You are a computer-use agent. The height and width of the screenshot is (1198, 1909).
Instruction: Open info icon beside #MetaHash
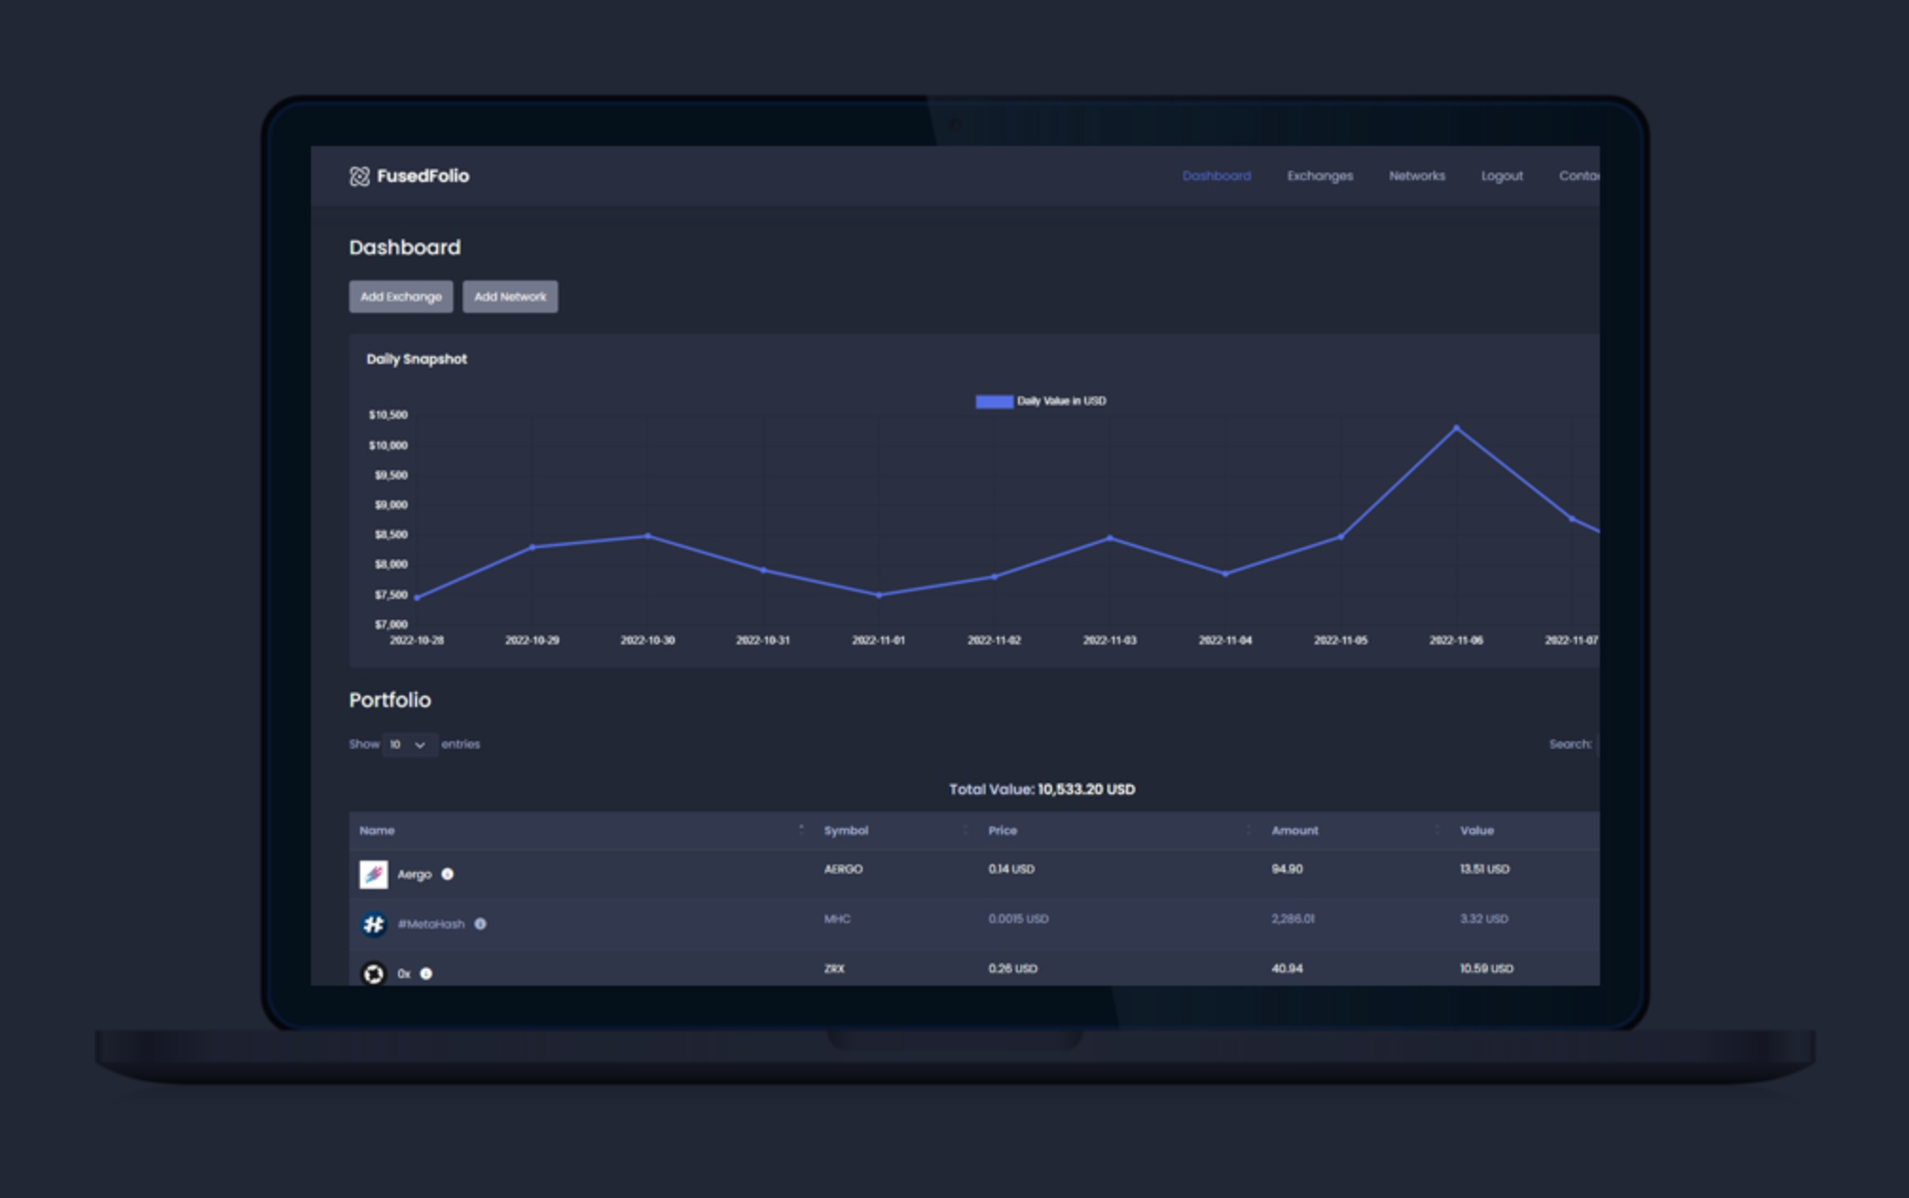(x=481, y=924)
